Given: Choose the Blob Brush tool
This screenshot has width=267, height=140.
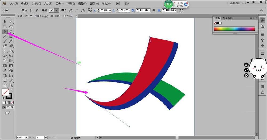Looking at the screenshot, I should (5, 46).
